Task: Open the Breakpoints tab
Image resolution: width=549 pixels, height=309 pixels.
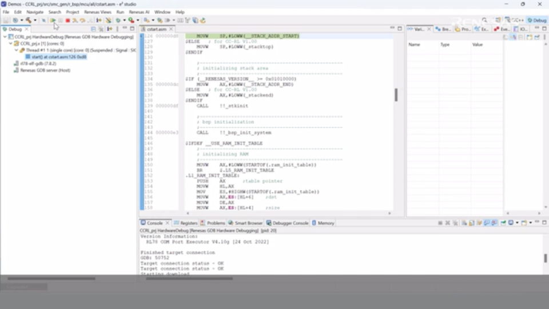Action: pos(443,29)
